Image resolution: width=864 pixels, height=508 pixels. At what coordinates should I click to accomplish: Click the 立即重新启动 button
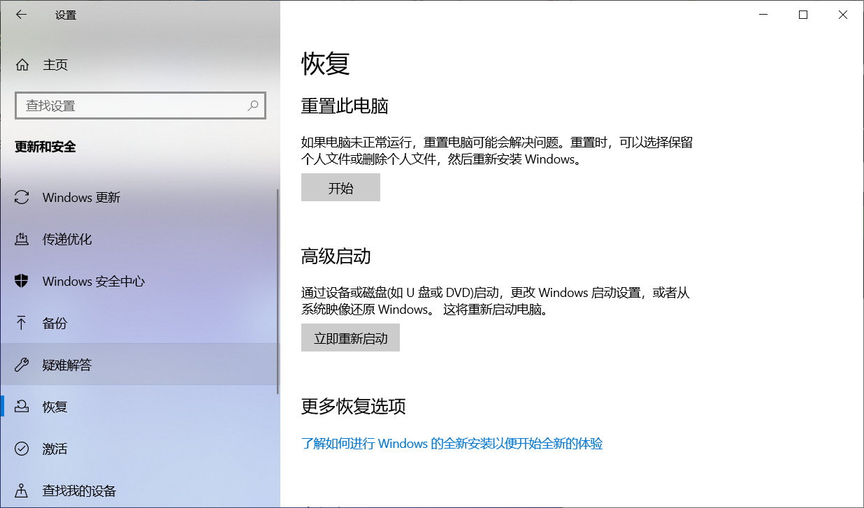350,337
